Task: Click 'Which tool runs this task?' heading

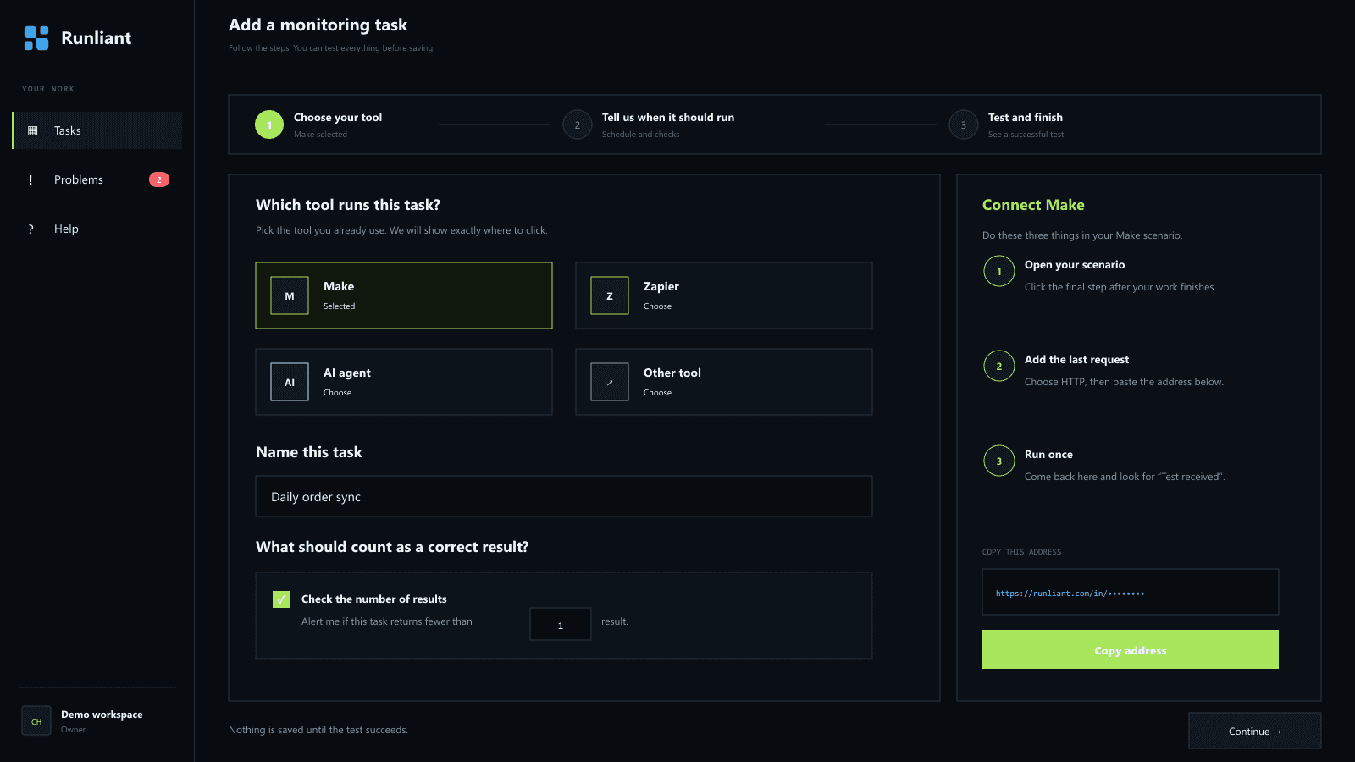Action: (348, 205)
